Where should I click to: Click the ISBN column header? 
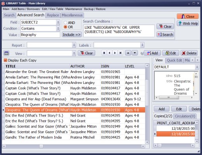point(112,66)
